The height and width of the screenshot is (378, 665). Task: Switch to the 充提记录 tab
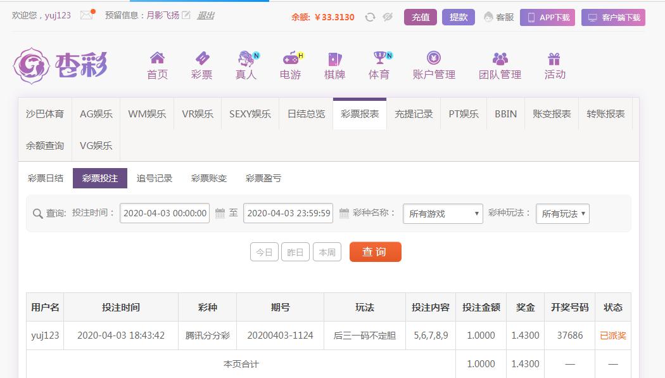pyautogui.click(x=414, y=114)
